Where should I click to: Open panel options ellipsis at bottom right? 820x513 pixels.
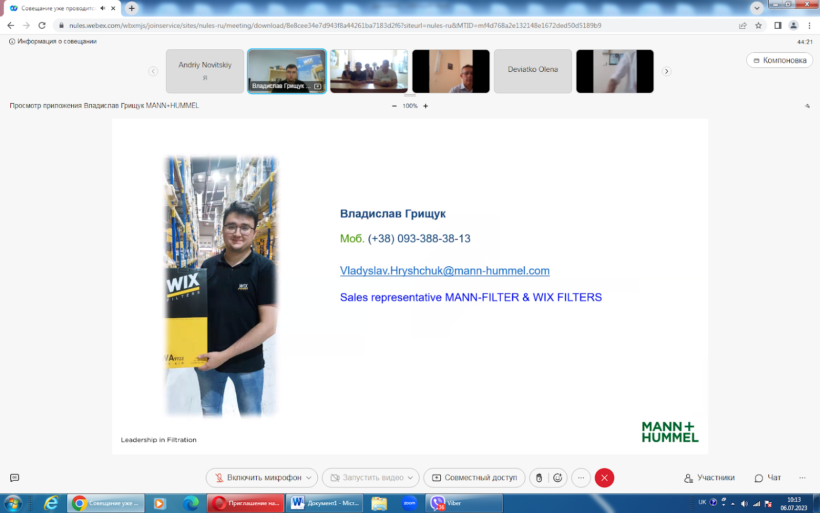[x=802, y=478]
